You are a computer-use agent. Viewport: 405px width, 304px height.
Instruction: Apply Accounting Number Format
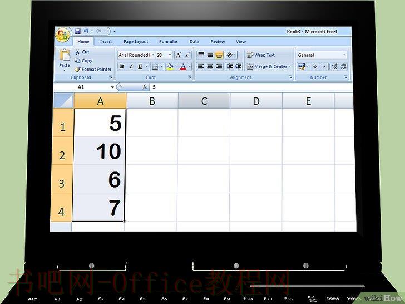pyautogui.click(x=301, y=67)
